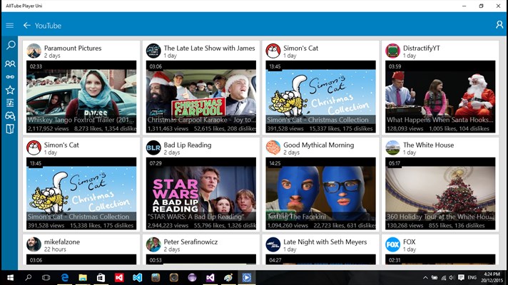Screen dimensions: 508x285
Task: Open the DistractifyYT channel name
Action: click(422, 48)
